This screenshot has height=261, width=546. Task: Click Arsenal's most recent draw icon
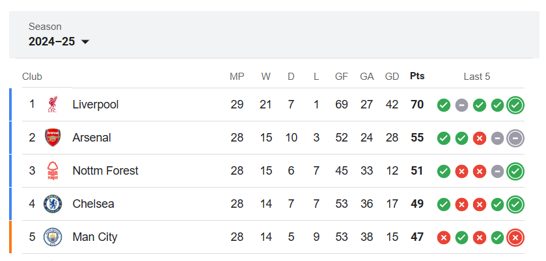515,138
